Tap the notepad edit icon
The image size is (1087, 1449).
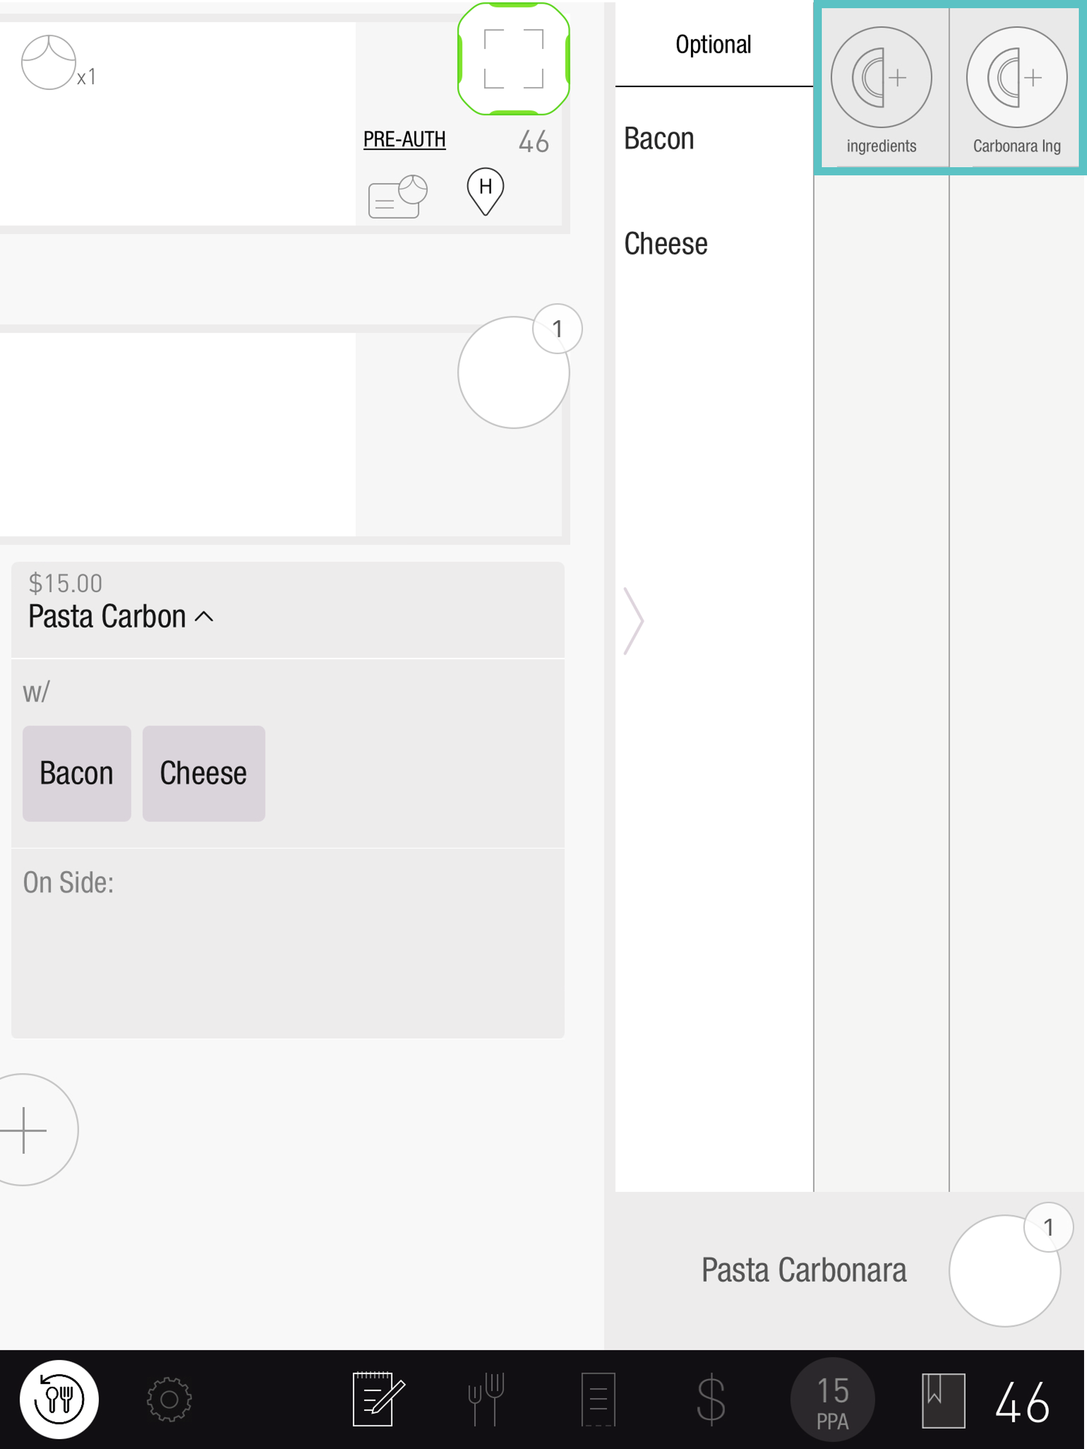(x=377, y=1399)
